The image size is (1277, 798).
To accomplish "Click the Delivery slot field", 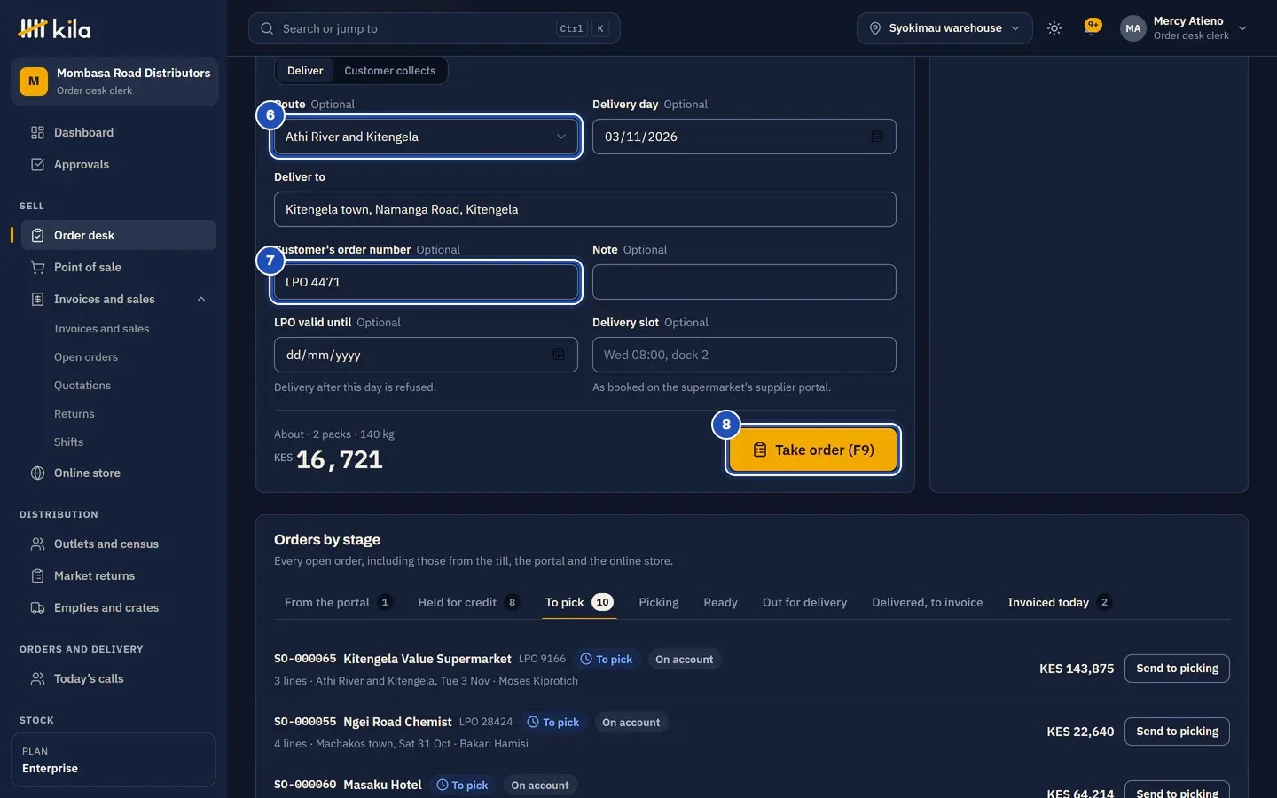I will click(744, 355).
